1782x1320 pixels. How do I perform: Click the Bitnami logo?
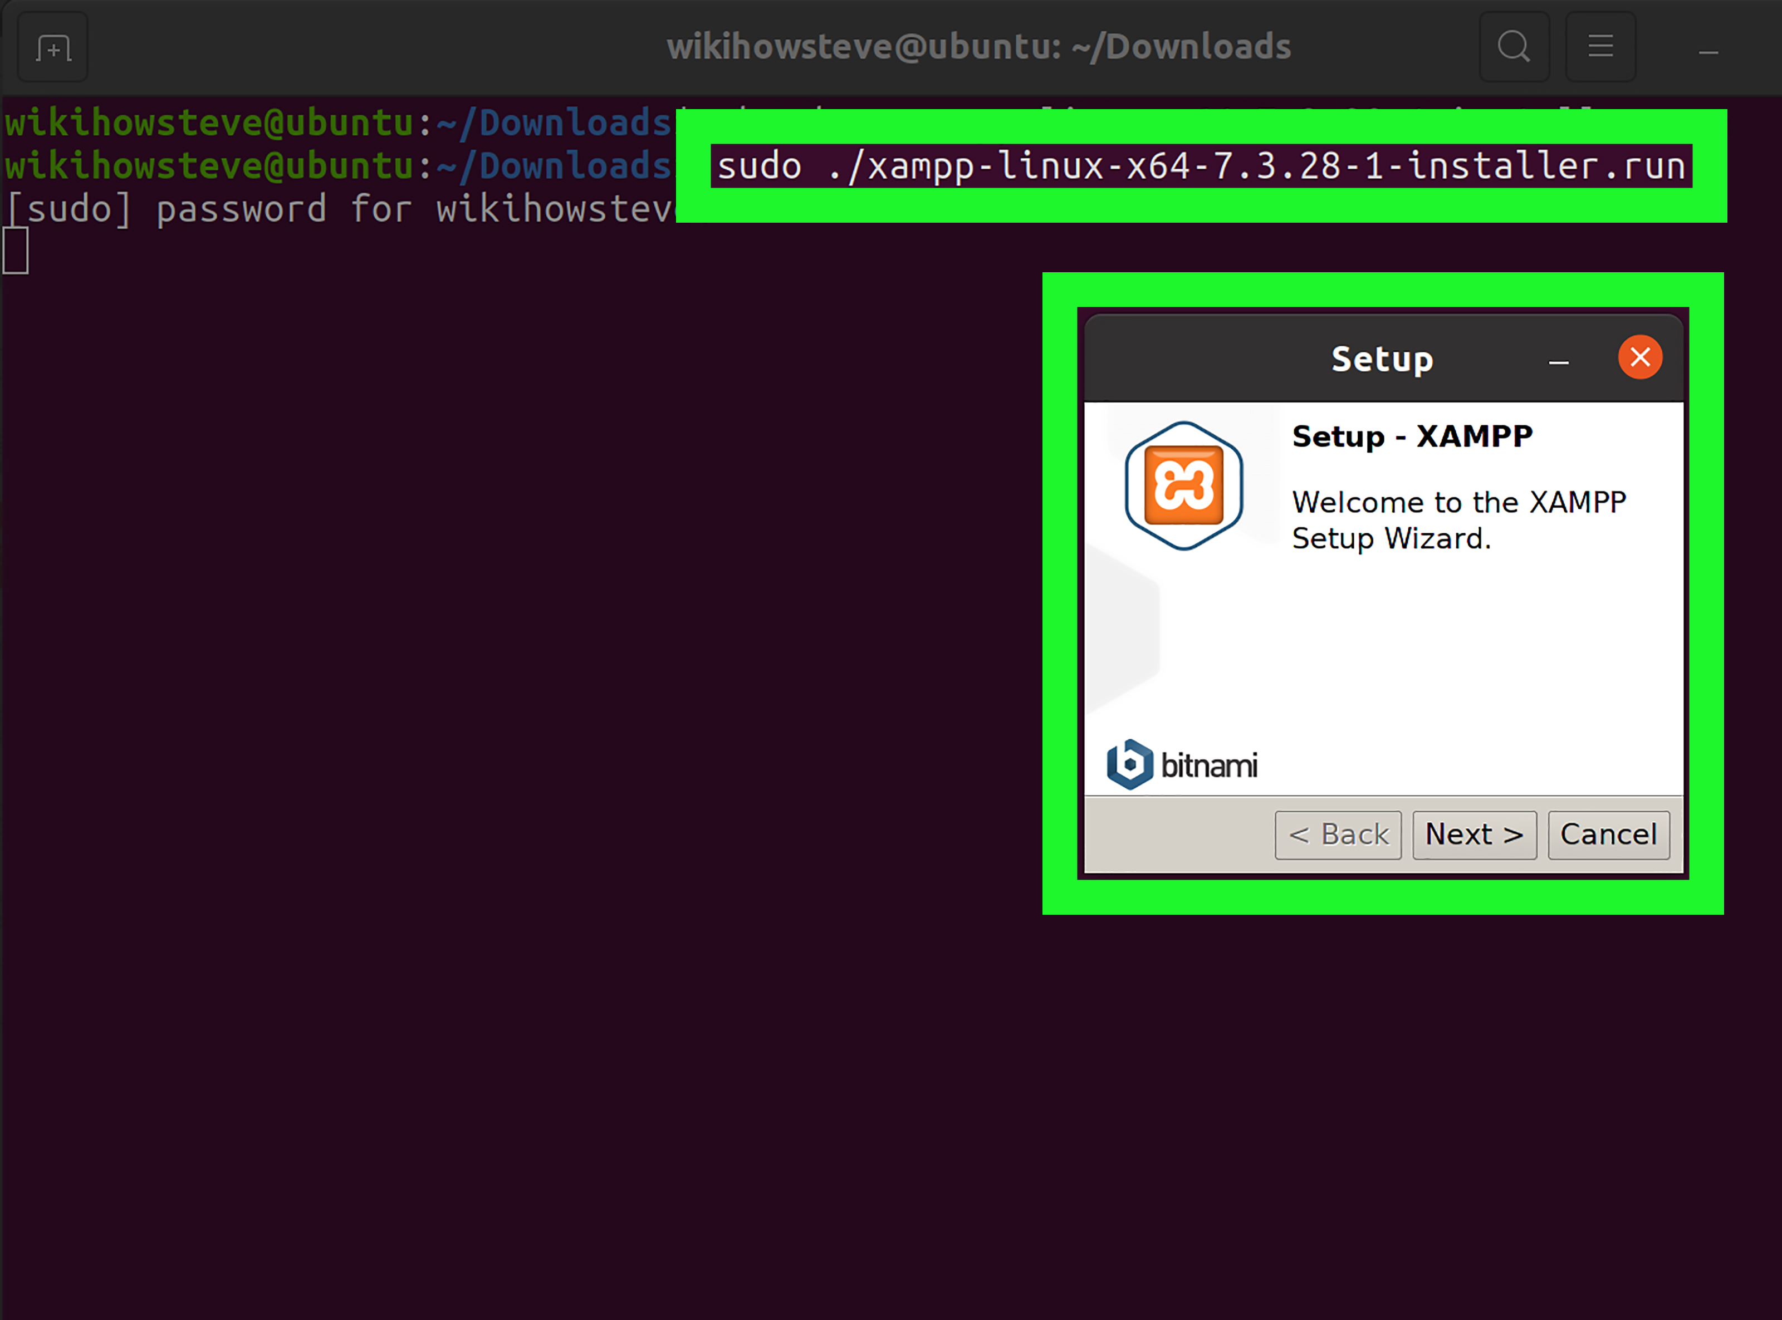coord(1182,765)
